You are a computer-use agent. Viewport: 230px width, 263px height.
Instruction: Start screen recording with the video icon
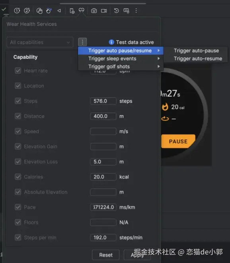point(104,11)
